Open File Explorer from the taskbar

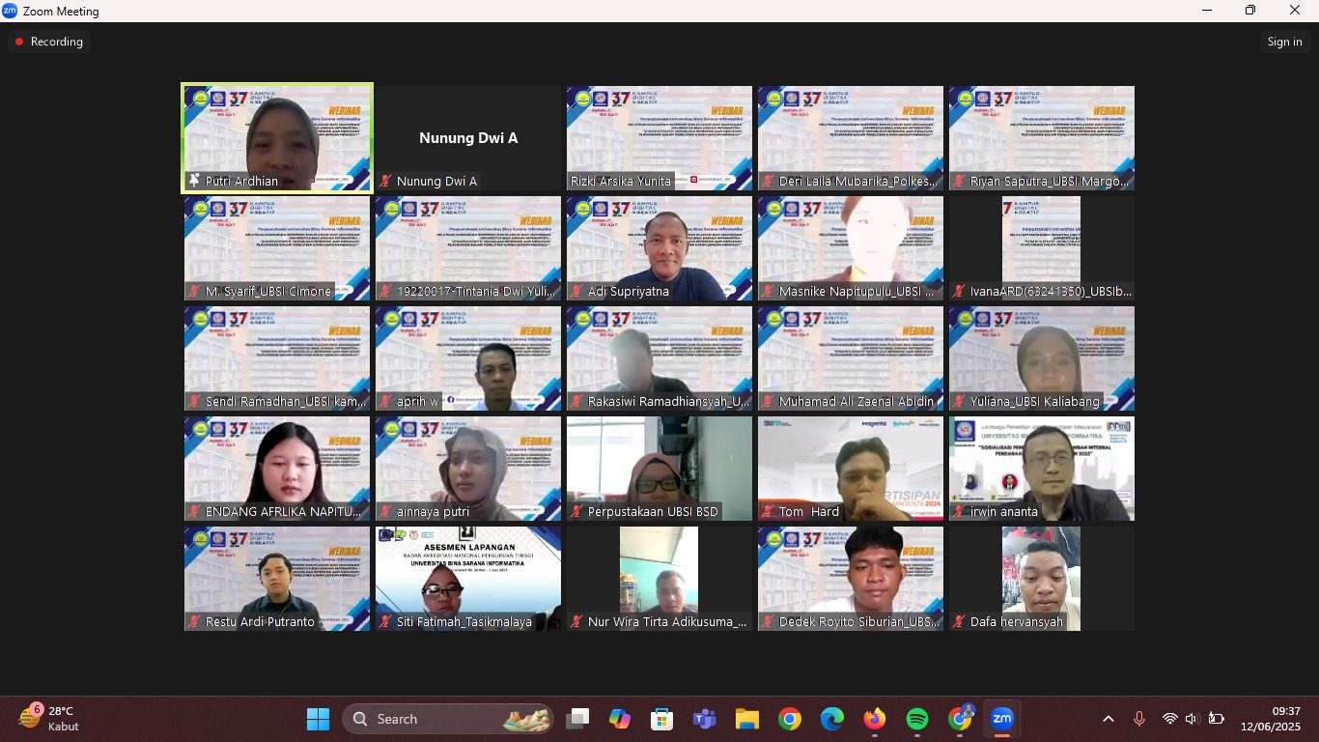[x=746, y=719]
